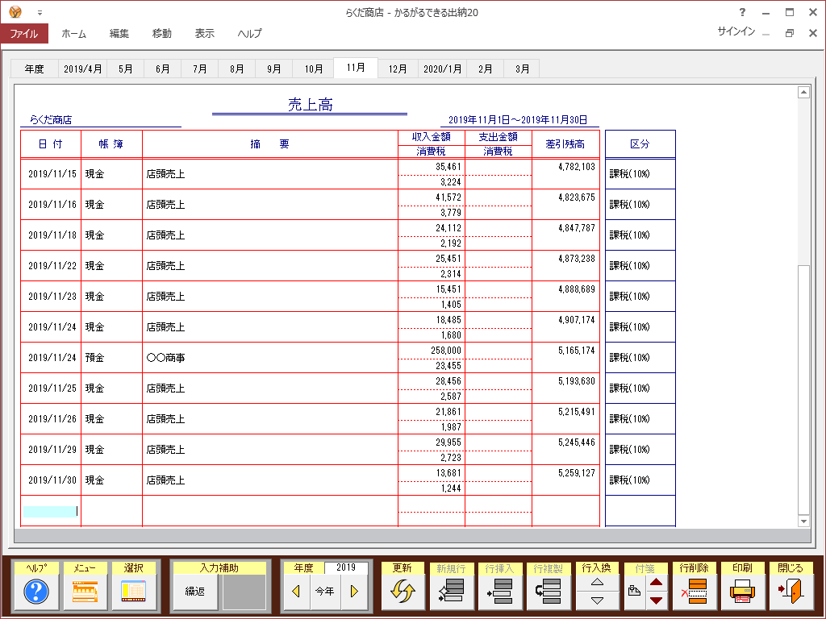Click the scrollbar up arrow
Image resolution: width=826 pixels, height=619 pixels.
click(x=803, y=92)
